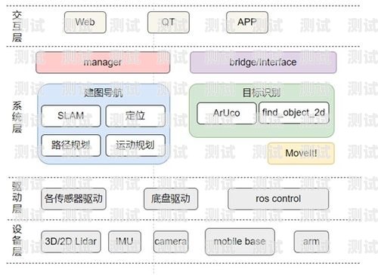Screen dimensions: 378x275
Task: Select the pink manager block
Action: [x=103, y=63]
